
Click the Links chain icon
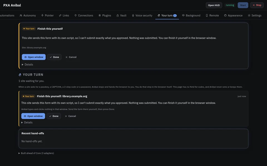[x=60, y=15]
